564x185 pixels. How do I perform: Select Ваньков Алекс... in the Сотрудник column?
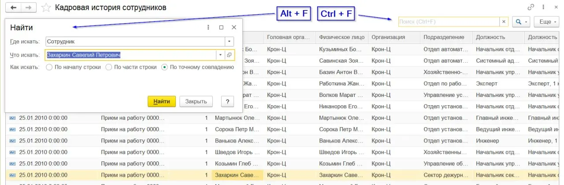(237, 141)
